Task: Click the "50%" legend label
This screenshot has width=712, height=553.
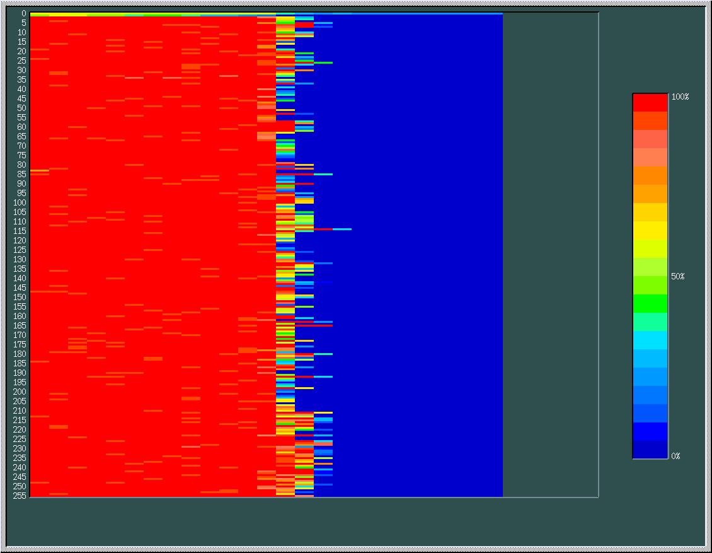Action: (677, 277)
